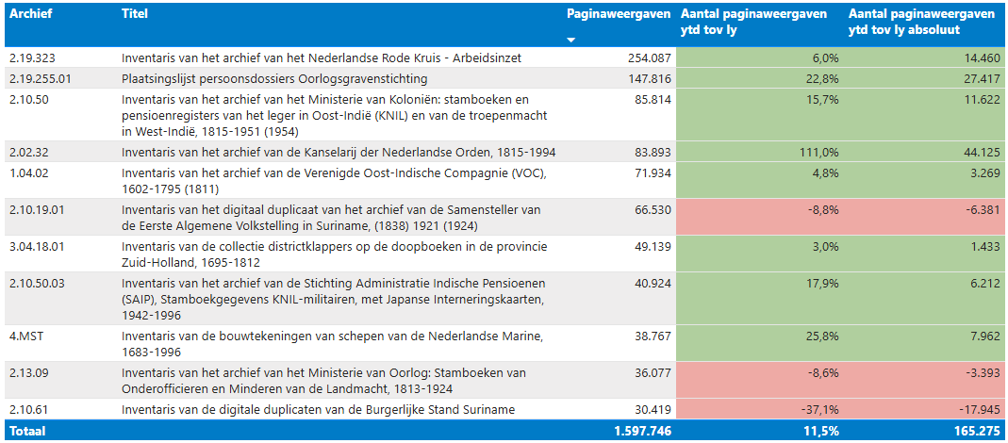Image resolution: width=1008 pixels, height=443 pixels.
Task: Click the total value 1.597.746
Action: (x=638, y=430)
